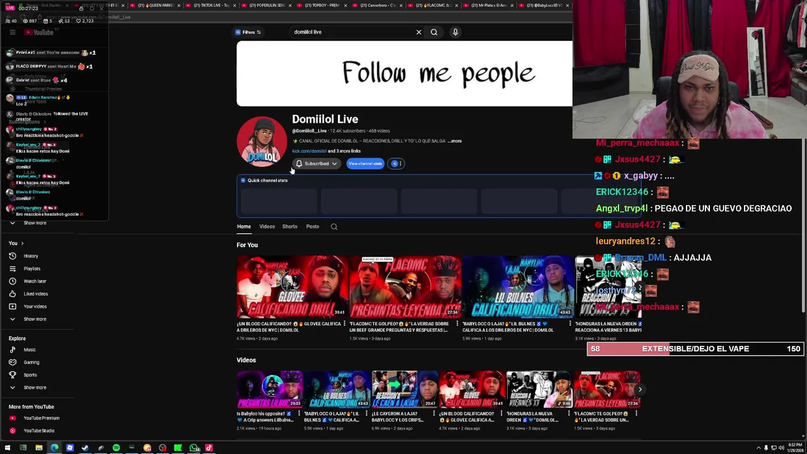This screenshot has width=807, height=454.
Task: Open the extension options menu beside View channel stats
Action: click(x=397, y=164)
